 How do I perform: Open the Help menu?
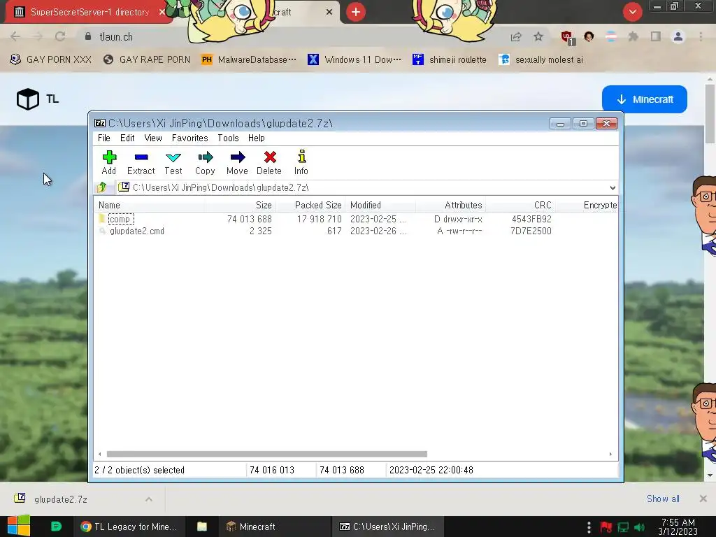[257, 138]
